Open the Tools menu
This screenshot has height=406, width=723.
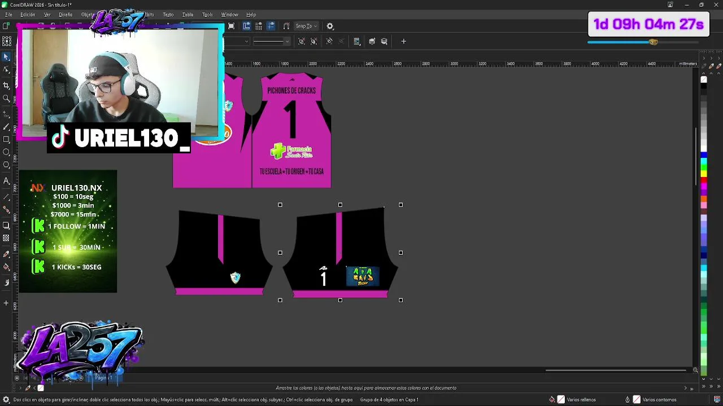(x=207, y=15)
